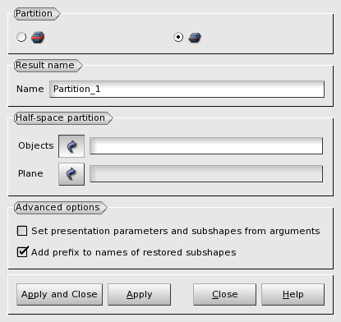Choose the half-space partition radio button

click(178, 37)
